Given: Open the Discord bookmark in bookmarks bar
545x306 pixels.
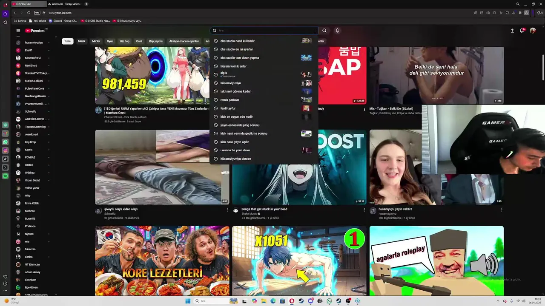Looking at the screenshot, I should coord(63,21).
